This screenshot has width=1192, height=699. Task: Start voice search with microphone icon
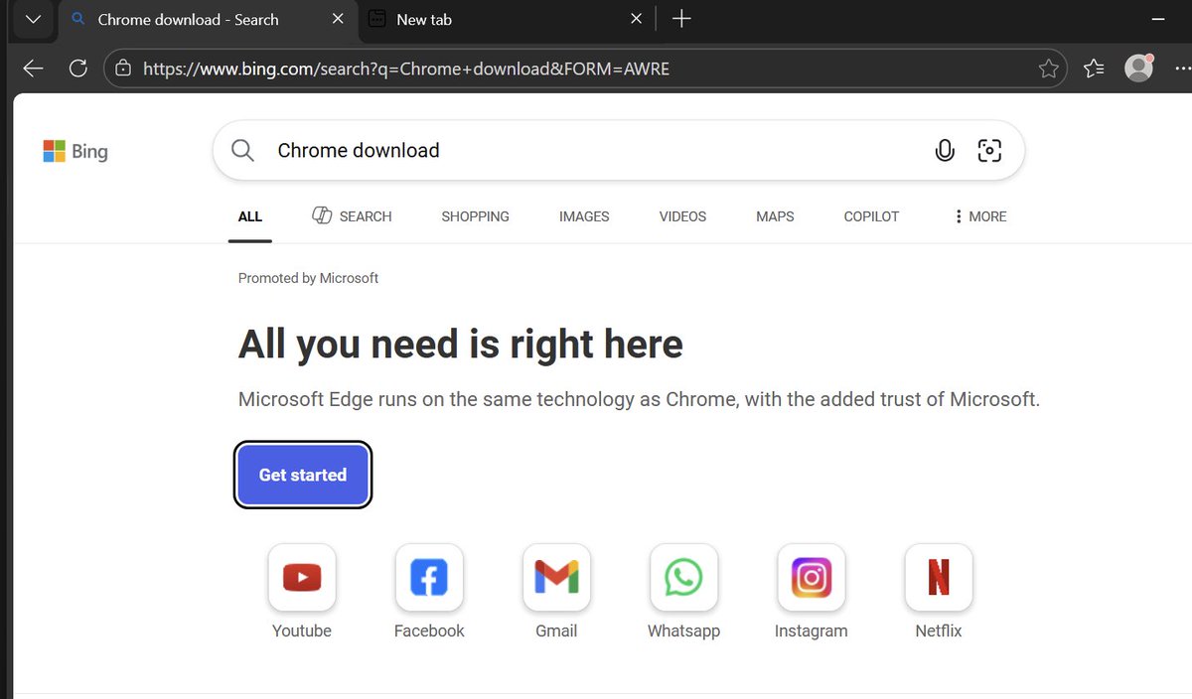click(945, 151)
